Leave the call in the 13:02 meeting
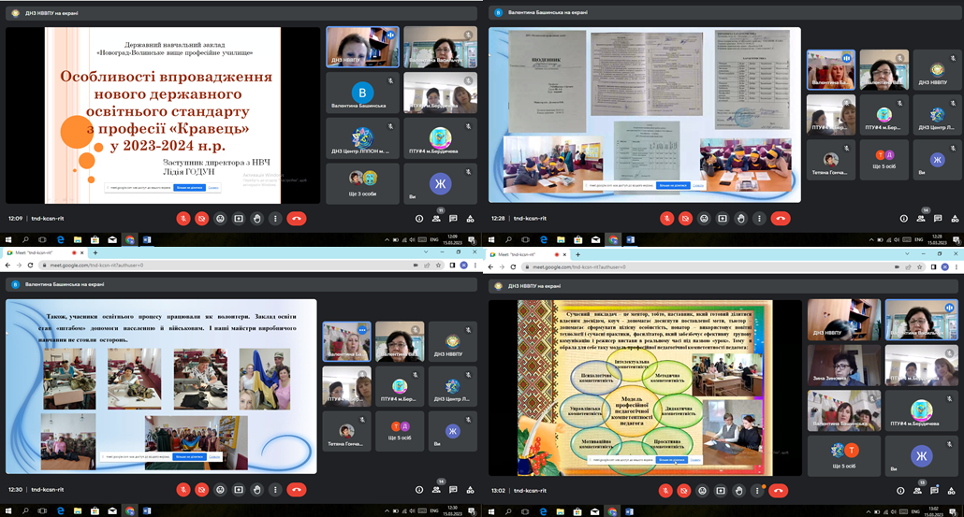964x517 pixels. [x=779, y=491]
